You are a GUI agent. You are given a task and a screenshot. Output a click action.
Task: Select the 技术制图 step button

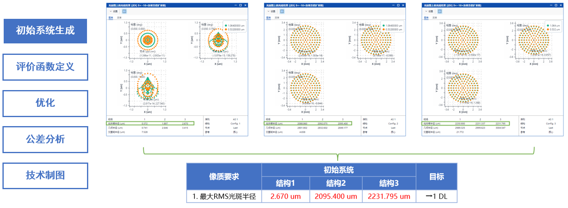[x=45, y=175]
